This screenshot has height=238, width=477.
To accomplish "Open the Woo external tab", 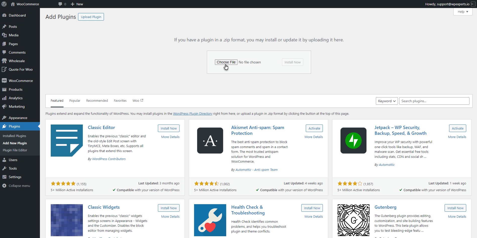I will pyautogui.click(x=138, y=101).
